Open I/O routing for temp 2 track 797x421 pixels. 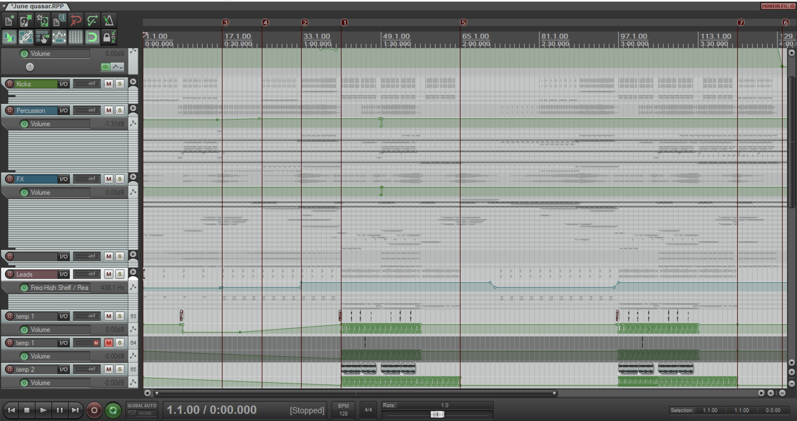tap(63, 369)
